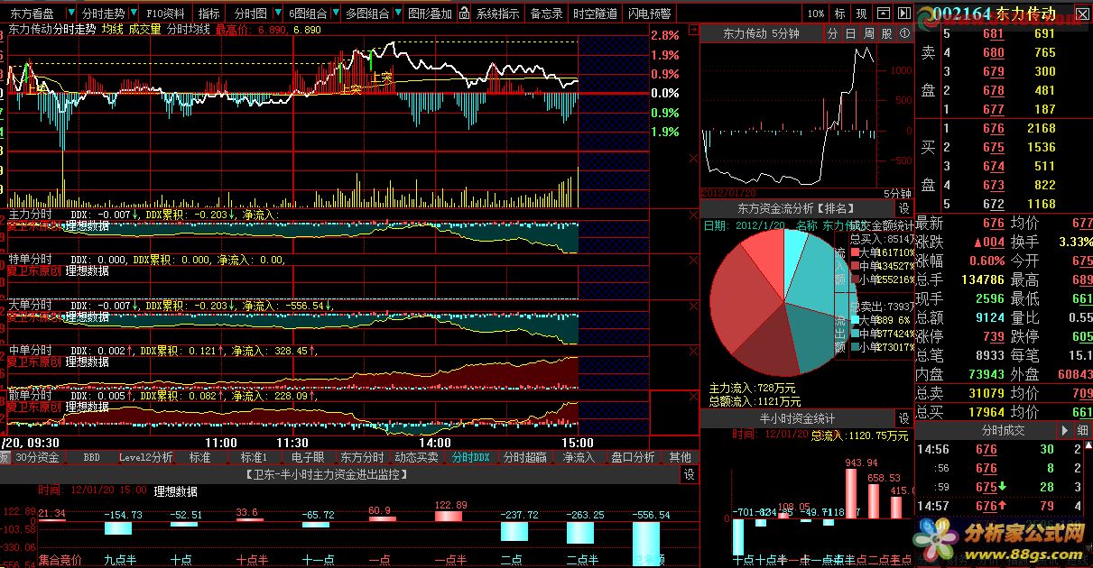Click the 943.94 bar value
1093x568 pixels.
pos(861,463)
